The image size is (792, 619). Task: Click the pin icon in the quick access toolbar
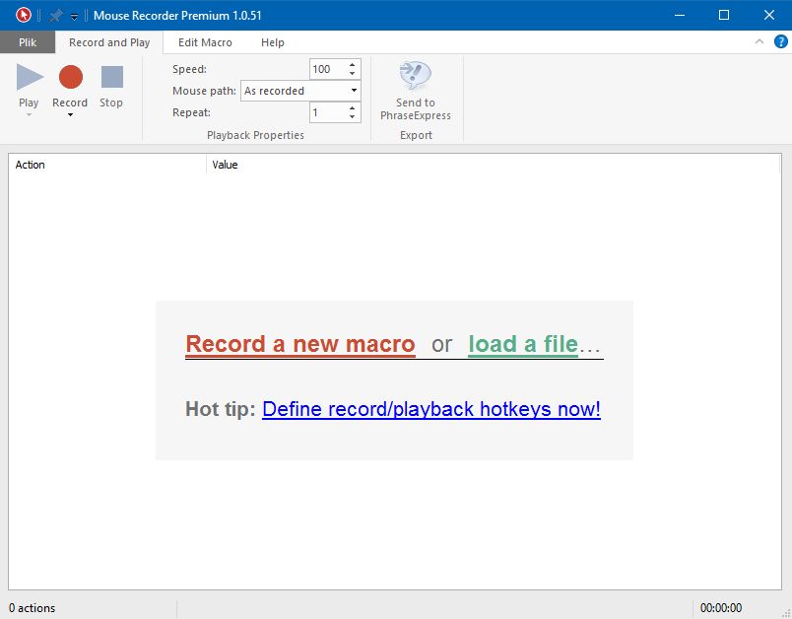[57, 15]
